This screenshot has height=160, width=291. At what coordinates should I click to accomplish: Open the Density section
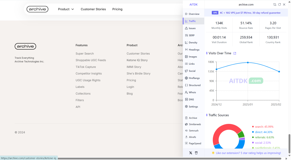pos(191,43)
